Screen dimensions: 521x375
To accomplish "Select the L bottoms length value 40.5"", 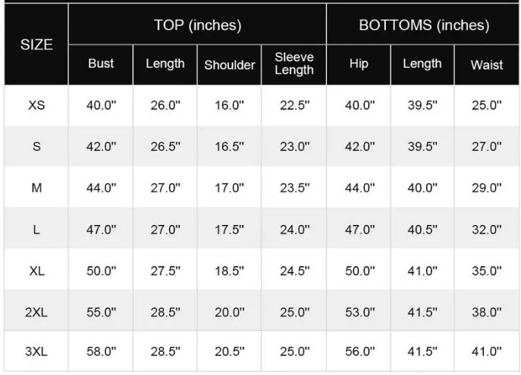I will [422, 229].
